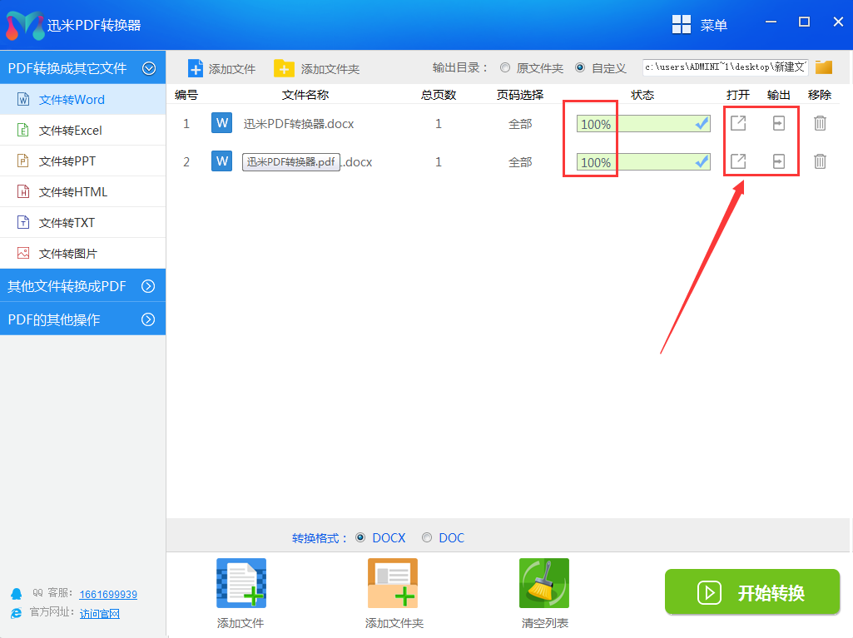The height and width of the screenshot is (638, 853).
Task: Remove row 2 with the trash icon
Action: point(820,161)
